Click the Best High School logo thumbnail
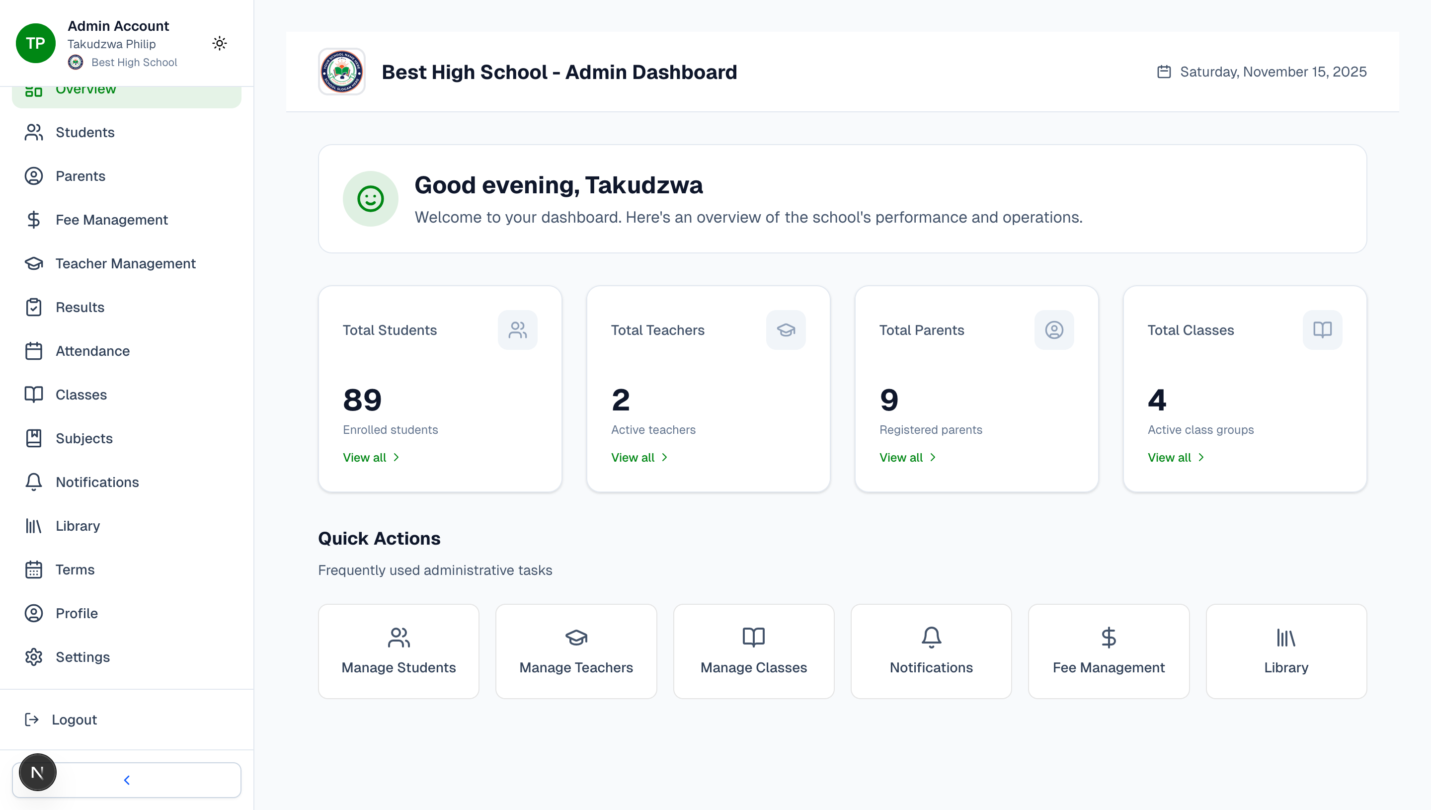 341,71
